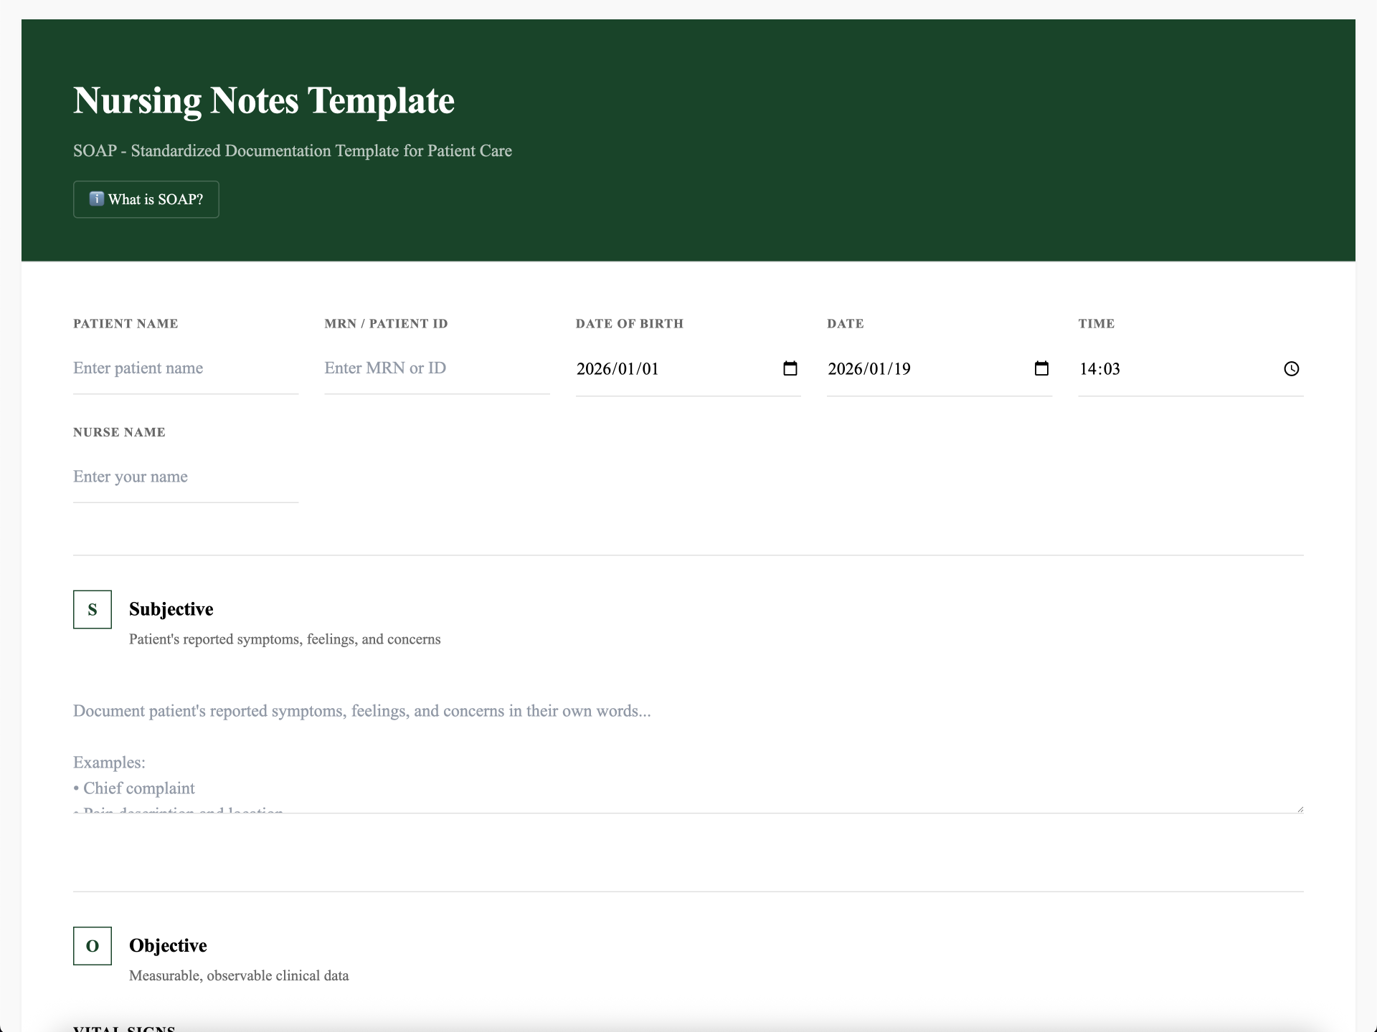Click the green S Subjective badge
This screenshot has height=1032, width=1377.
[x=92, y=609]
